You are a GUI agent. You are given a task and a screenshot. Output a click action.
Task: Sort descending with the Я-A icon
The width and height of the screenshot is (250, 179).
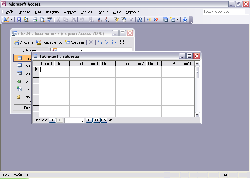tap(107, 20)
